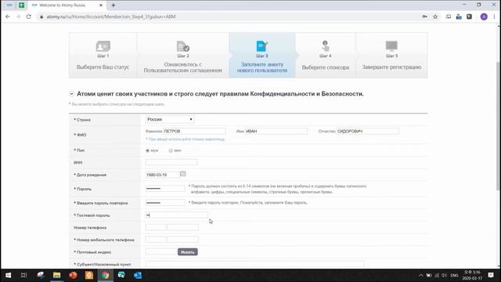Open the Windows Start menu

[x=8, y=275]
